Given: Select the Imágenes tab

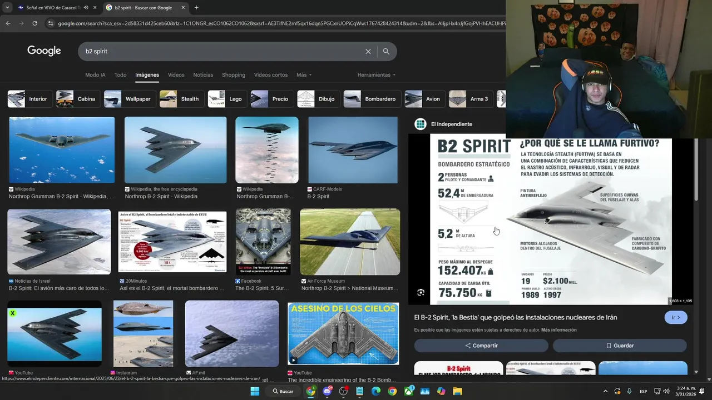Looking at the screenshot, I should pyautogui.click(x=147, y=75).
